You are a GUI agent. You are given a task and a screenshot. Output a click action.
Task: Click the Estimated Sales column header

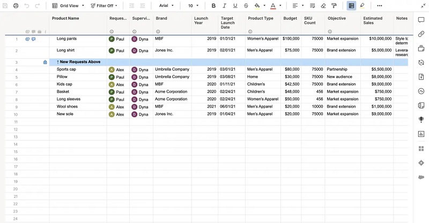click(x=373, y=21)
